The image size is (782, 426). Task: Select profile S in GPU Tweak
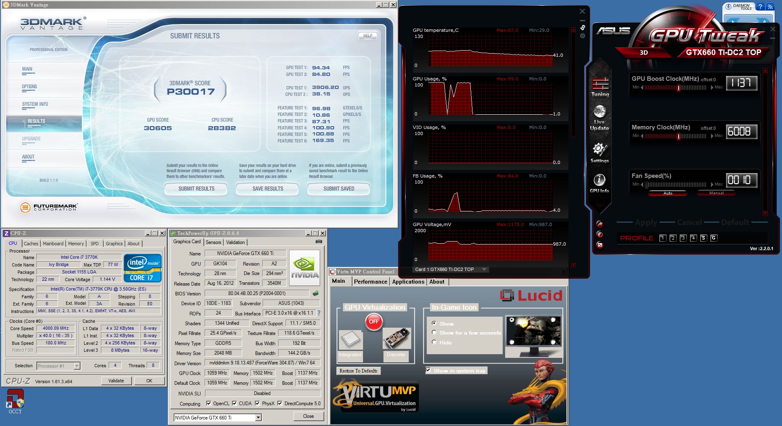tap(704, 238)
